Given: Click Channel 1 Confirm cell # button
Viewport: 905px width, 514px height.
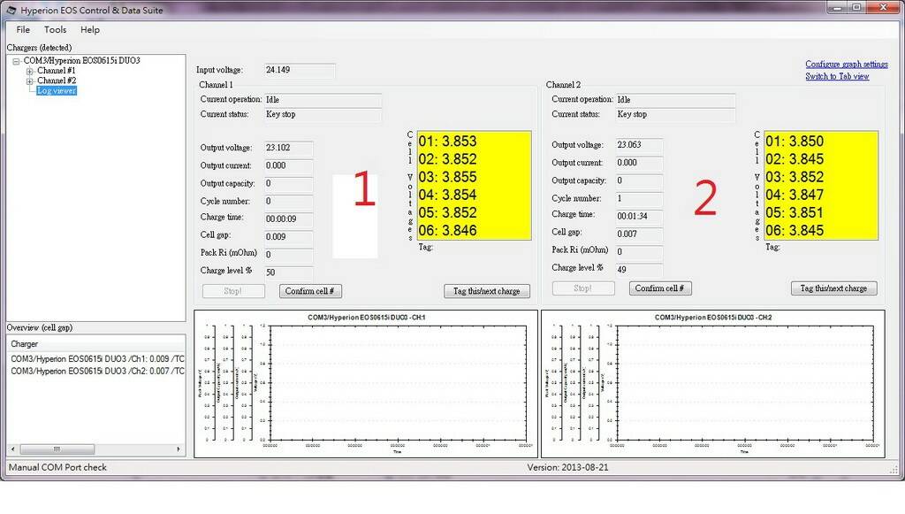Looking at the screenshot, I should coord(310,291).
